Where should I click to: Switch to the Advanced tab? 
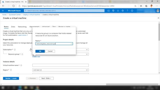[46, 26]
